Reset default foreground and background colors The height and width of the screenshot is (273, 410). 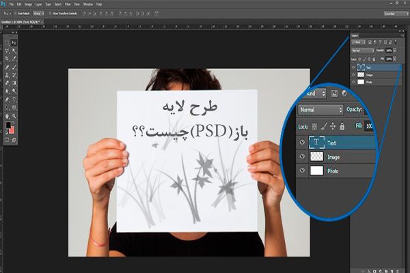pyautogui.click(x=7, y=132)
